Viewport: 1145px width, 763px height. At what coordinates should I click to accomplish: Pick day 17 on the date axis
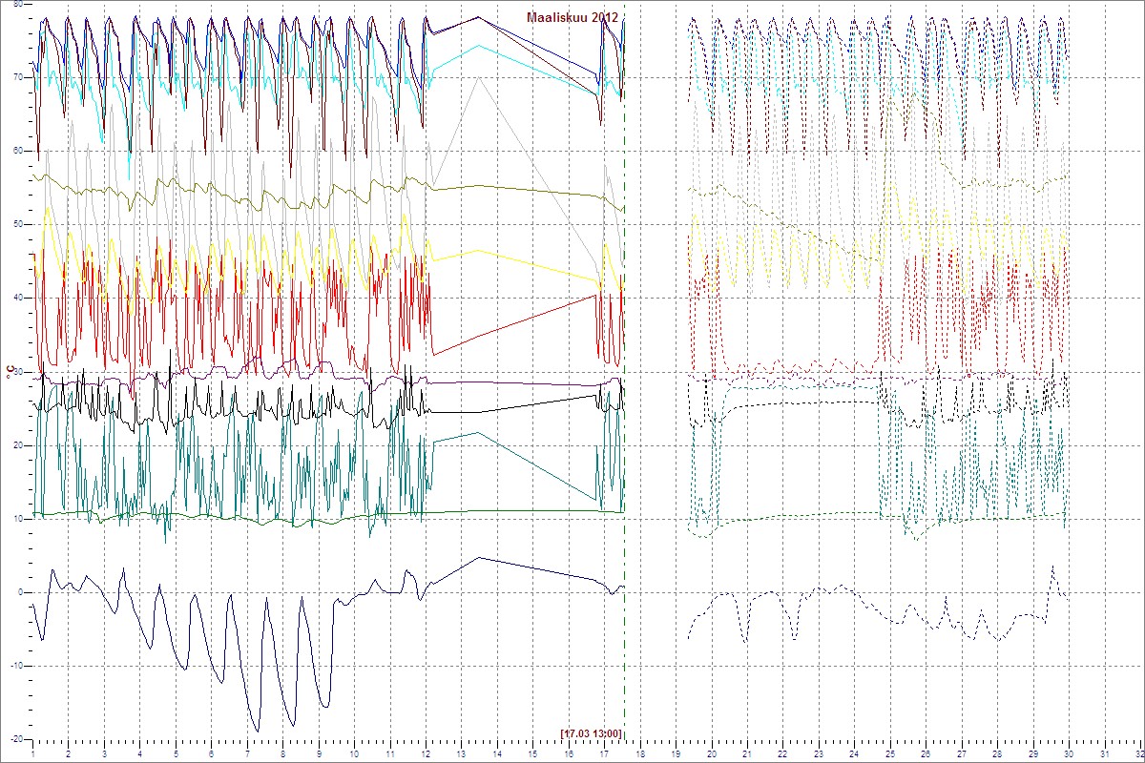point(604,753)
